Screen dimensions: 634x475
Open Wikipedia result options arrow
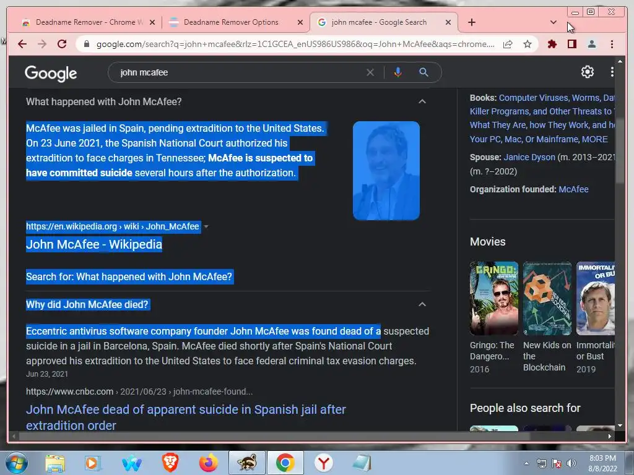click(206, 226)
